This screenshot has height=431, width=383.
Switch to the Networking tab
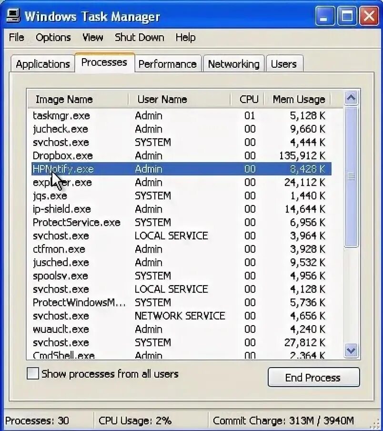click(x=233, y=64)
